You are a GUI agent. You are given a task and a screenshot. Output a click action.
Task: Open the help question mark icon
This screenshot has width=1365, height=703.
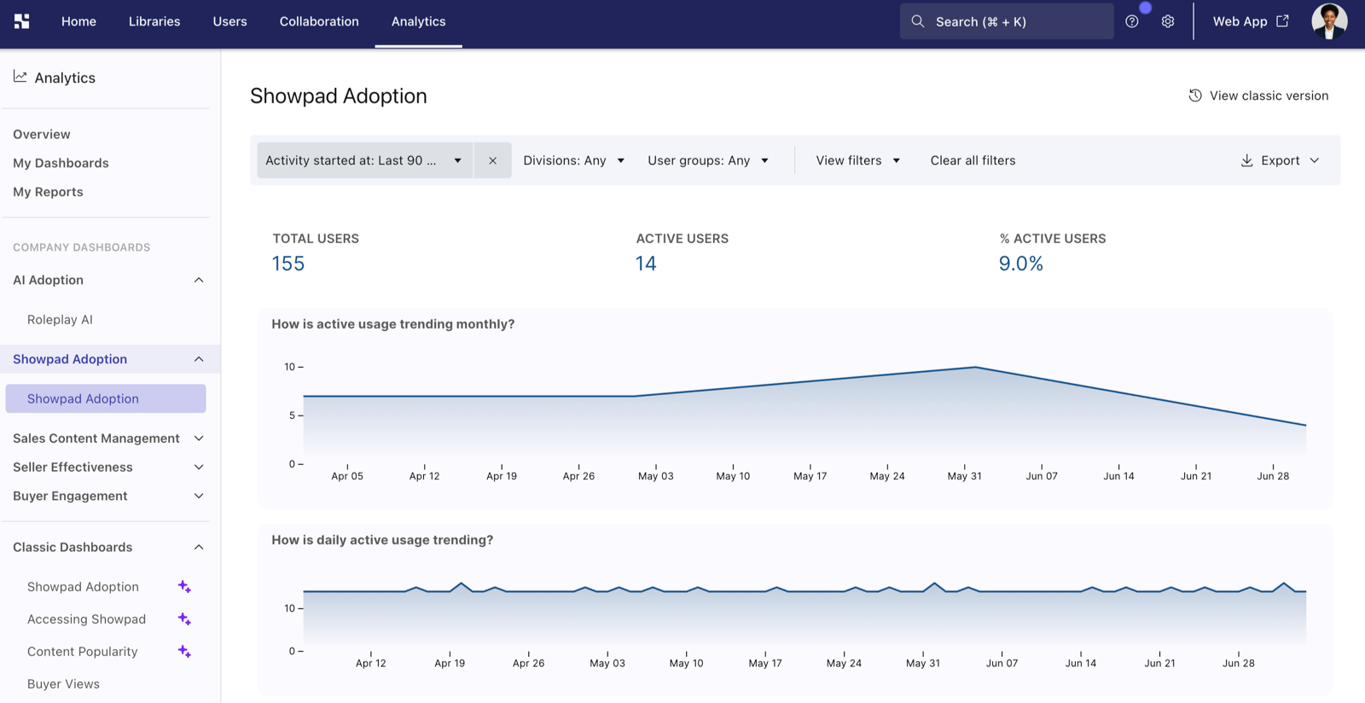pyautogui.click(x=1132, y=21)
